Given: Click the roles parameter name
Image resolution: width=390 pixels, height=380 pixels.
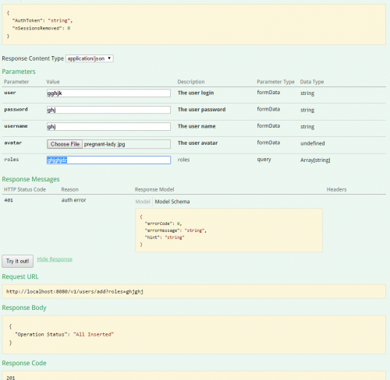Looking at the screenshot, I should click(12, 160).
